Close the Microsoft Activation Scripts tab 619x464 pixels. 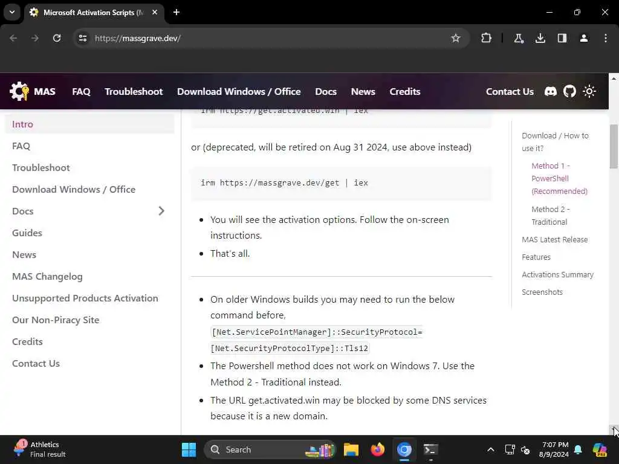(x=155, y=12)
